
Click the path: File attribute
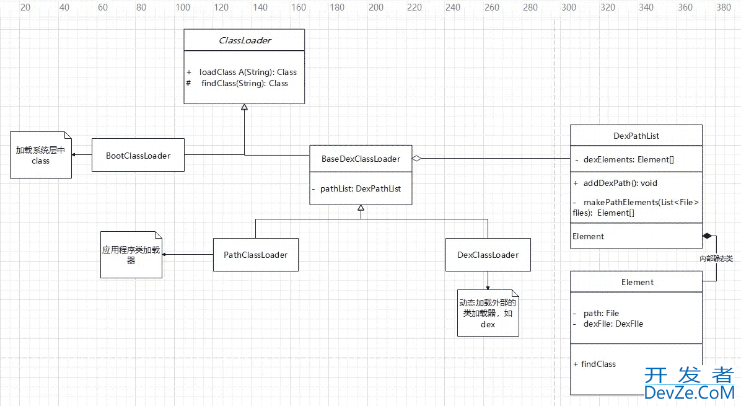[x=600, y=313]
